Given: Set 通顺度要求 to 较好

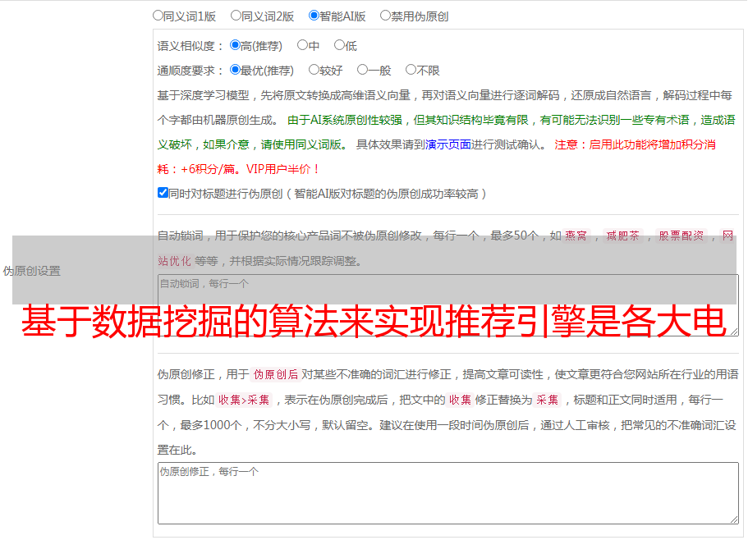Looking at the screenshot, I should click(x=314, y=70).
